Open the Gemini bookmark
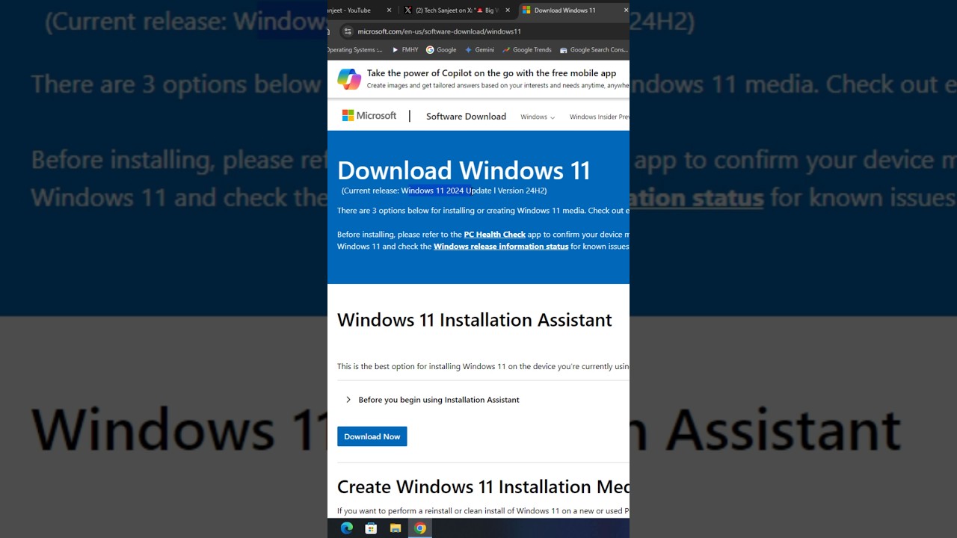The image size is (957, 538). click(x=479, y=50)
